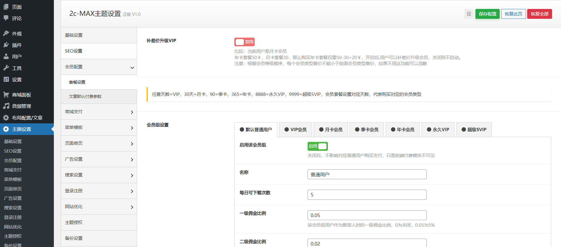Expand the 页面单页 section

[99, 143]
